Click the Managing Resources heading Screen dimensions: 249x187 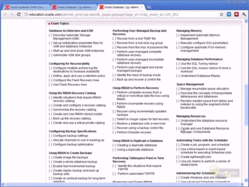191,116
